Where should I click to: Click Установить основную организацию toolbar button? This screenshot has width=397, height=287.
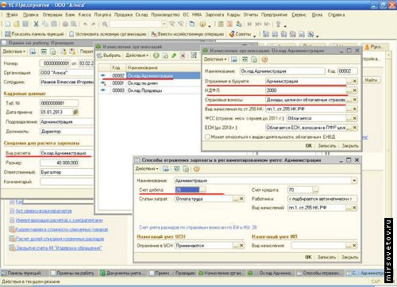(x=108, y=34)
